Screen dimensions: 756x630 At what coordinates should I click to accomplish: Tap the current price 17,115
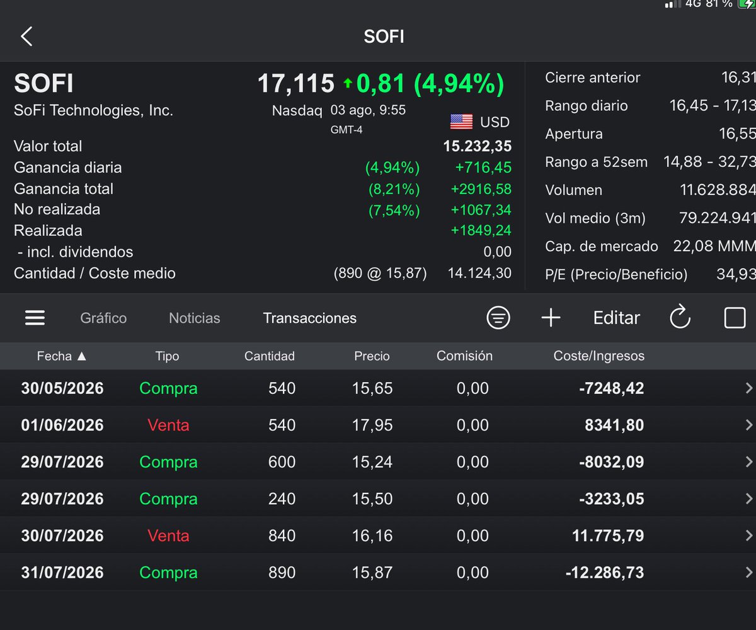coord(295,83)
